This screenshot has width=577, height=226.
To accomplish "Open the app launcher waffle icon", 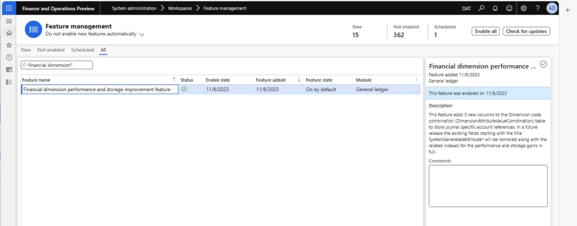I will [x=9, y=8].
